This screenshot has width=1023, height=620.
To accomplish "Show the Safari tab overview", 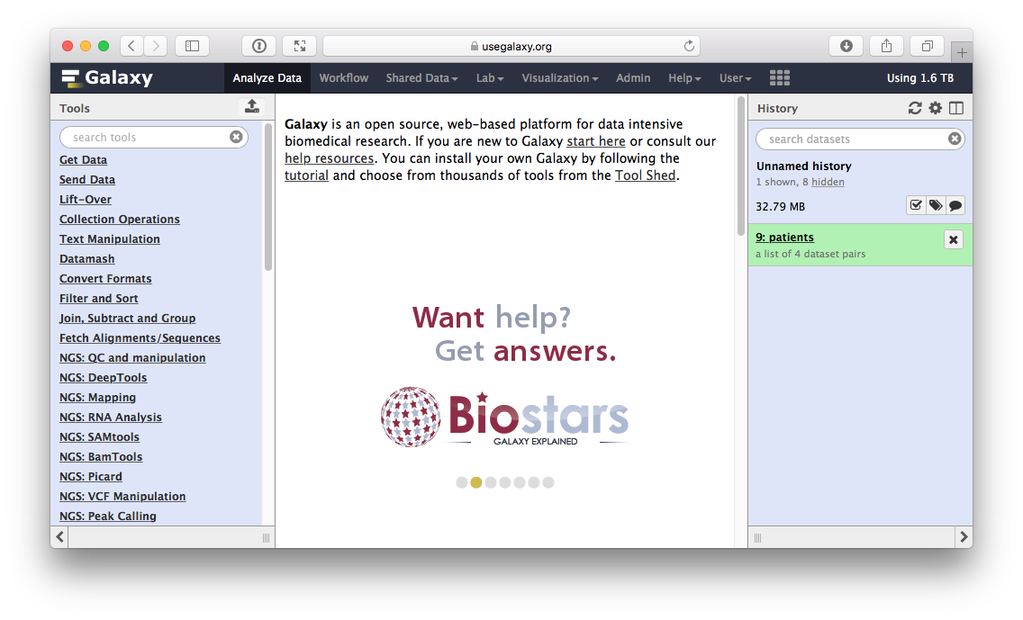I will [928, 46].
